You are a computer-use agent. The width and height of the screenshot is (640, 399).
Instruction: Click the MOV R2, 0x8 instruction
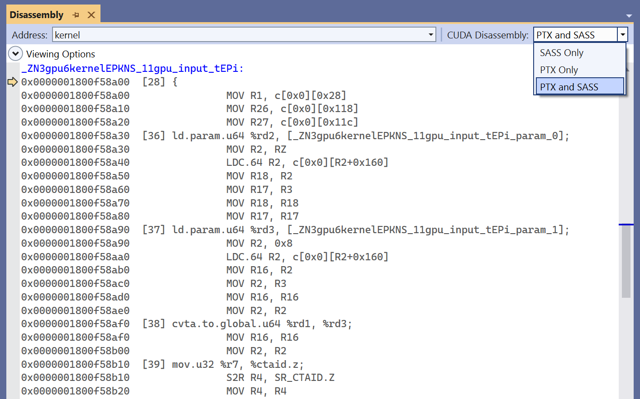(x=259, y=243)
